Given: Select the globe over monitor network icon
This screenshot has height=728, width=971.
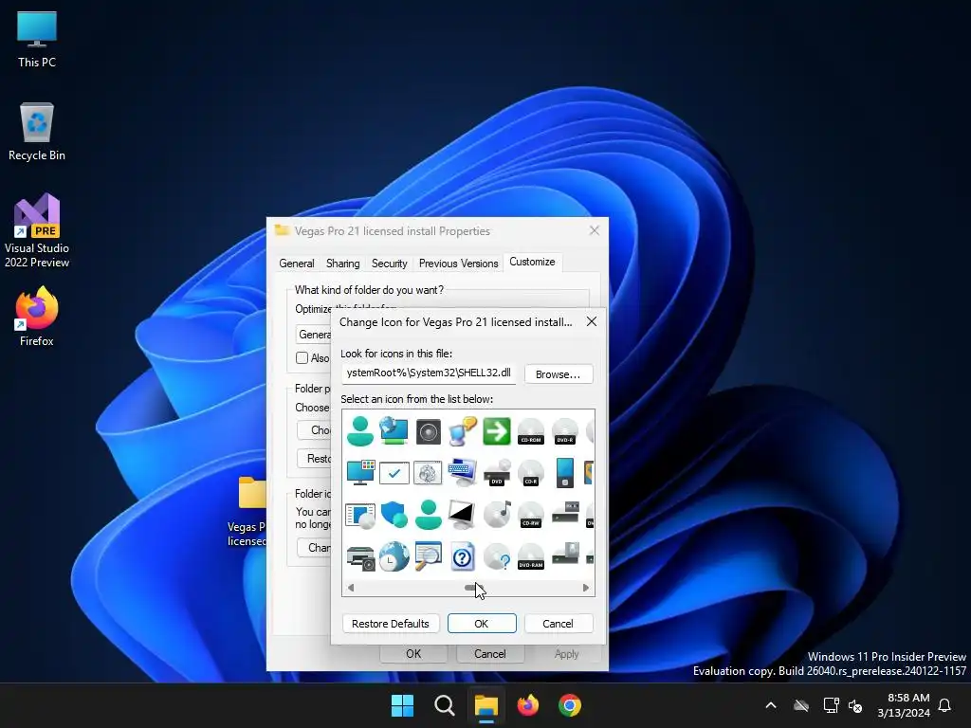Looking at the screenshot, I should pyautogui.click(x=394, y=431).
